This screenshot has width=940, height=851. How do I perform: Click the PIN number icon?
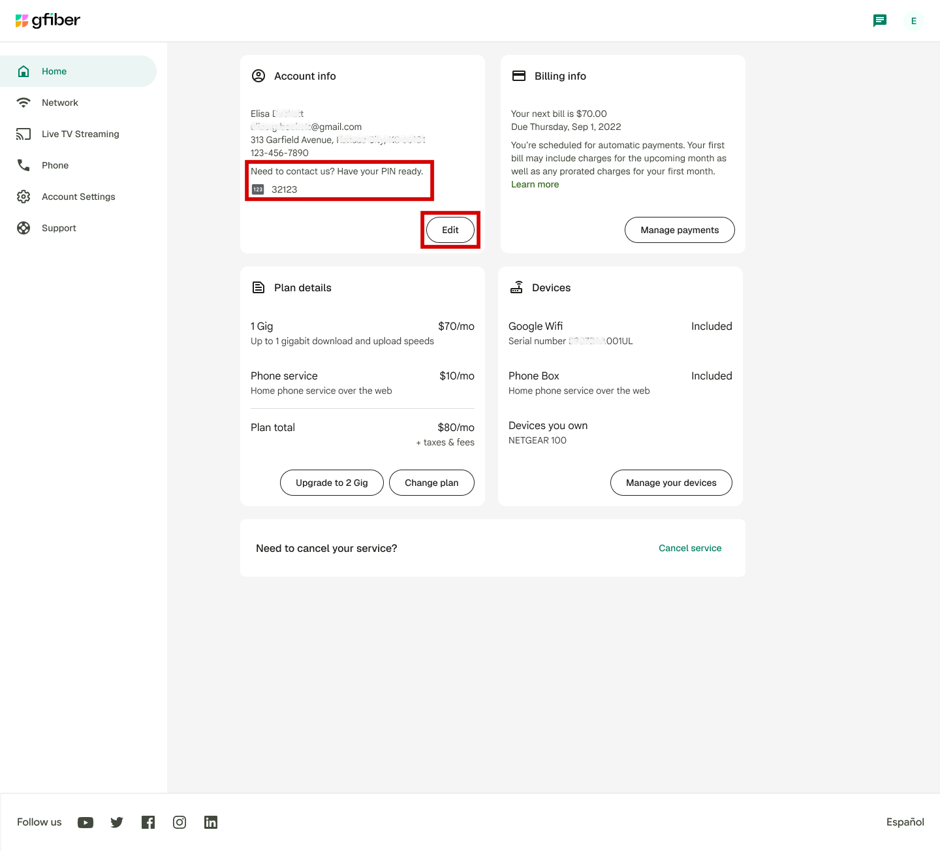point(258,189)
